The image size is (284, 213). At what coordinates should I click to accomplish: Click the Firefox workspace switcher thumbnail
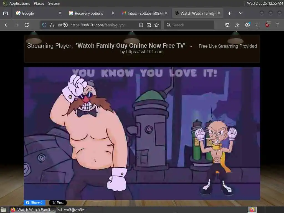252,210
